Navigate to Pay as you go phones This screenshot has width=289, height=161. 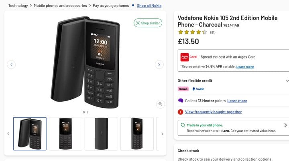[x=111, y=6]
